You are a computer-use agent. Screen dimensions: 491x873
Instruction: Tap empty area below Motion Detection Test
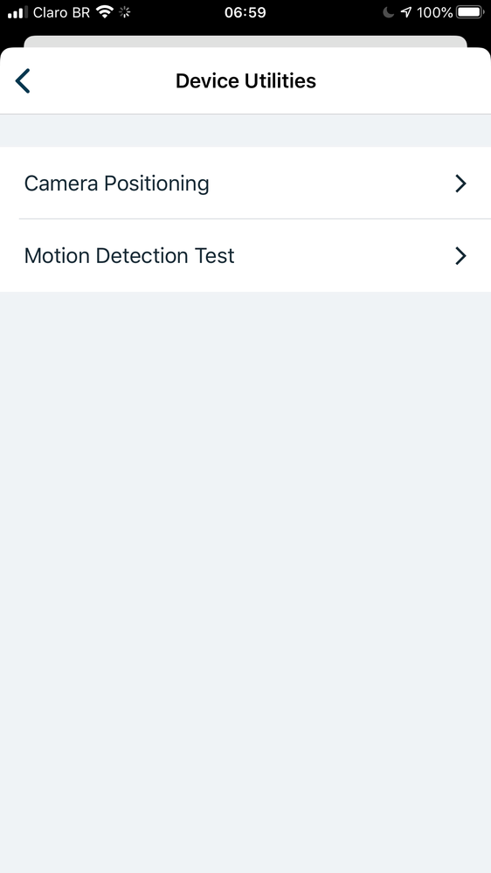click(x=245, y=582)
